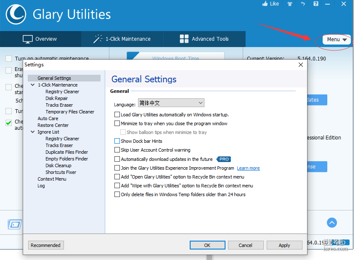
Task: Click the Cancel button
Action: [246, 245]
